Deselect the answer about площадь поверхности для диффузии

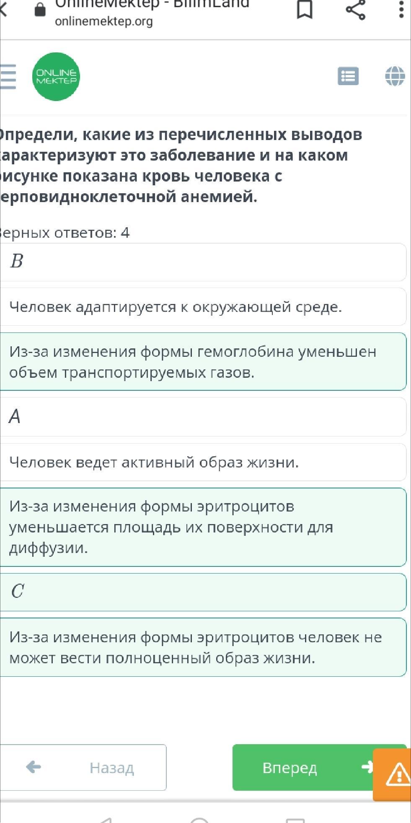[x=203, y=527]
